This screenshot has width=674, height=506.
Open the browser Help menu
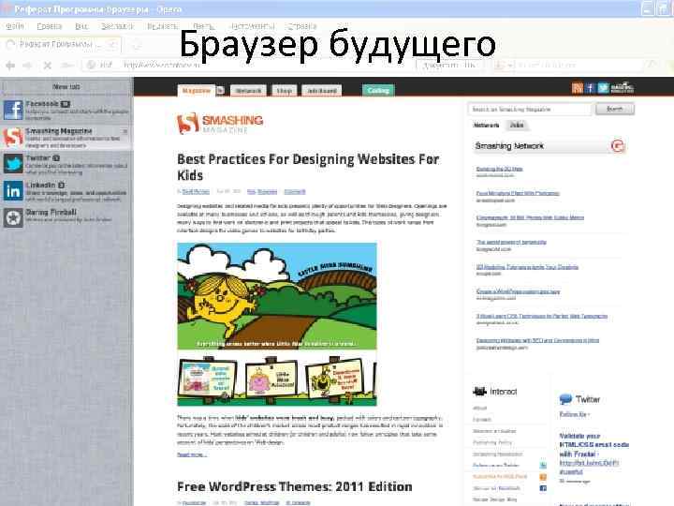(x=302, y=26)
